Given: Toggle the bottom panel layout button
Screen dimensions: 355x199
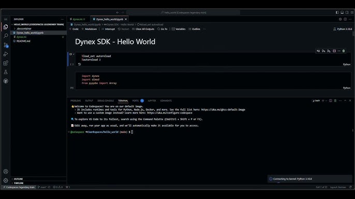Looking at the screenshot, I should (342, 12).
